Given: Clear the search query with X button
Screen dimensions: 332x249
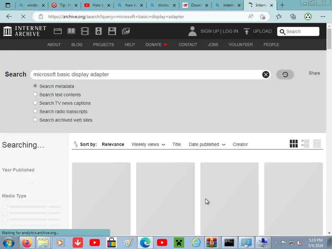Looking at the screenshot, I should 266,75.
